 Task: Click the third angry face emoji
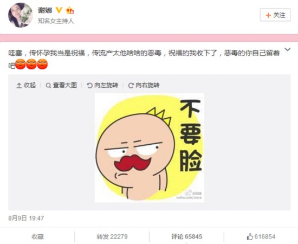[42, 64]
